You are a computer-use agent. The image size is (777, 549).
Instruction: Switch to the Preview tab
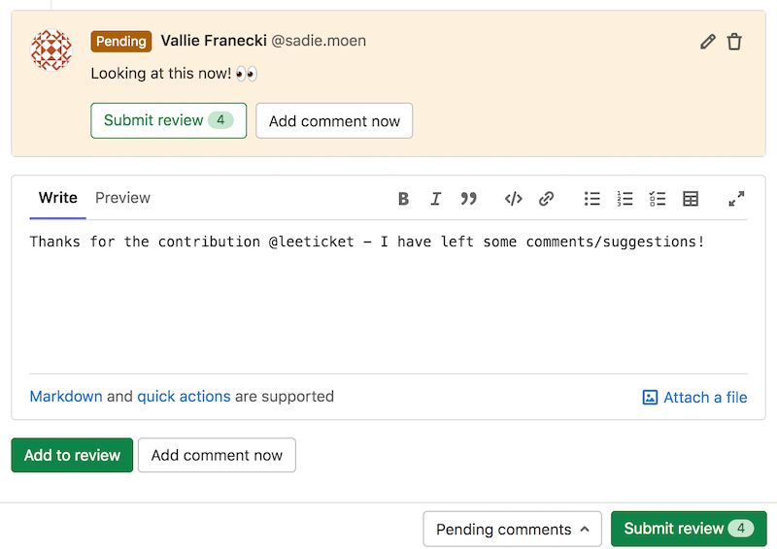[122, 198]
